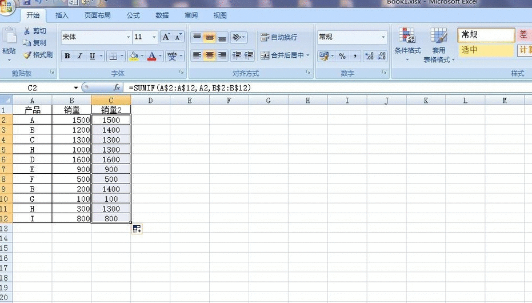The height and width of the screenshot is (303, 532).
Task: Open the Formulas (公式) tab
Action: pyautogui.click(x=133, y=15)
